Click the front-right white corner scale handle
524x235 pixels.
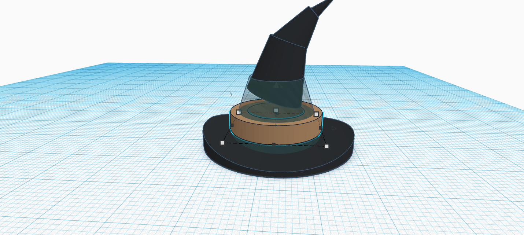tap(327, 146)
